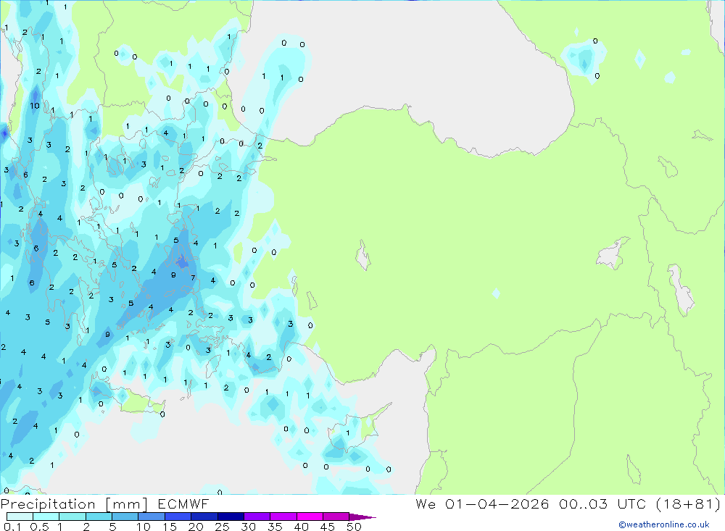The width and height of the screenshot is (725, 531).
Task: Click the 30–35 mm violet swatch
Action: pyautogui.click(x=257, y=517)
